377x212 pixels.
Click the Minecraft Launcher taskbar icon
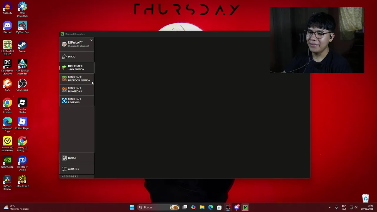pos(245,207)
